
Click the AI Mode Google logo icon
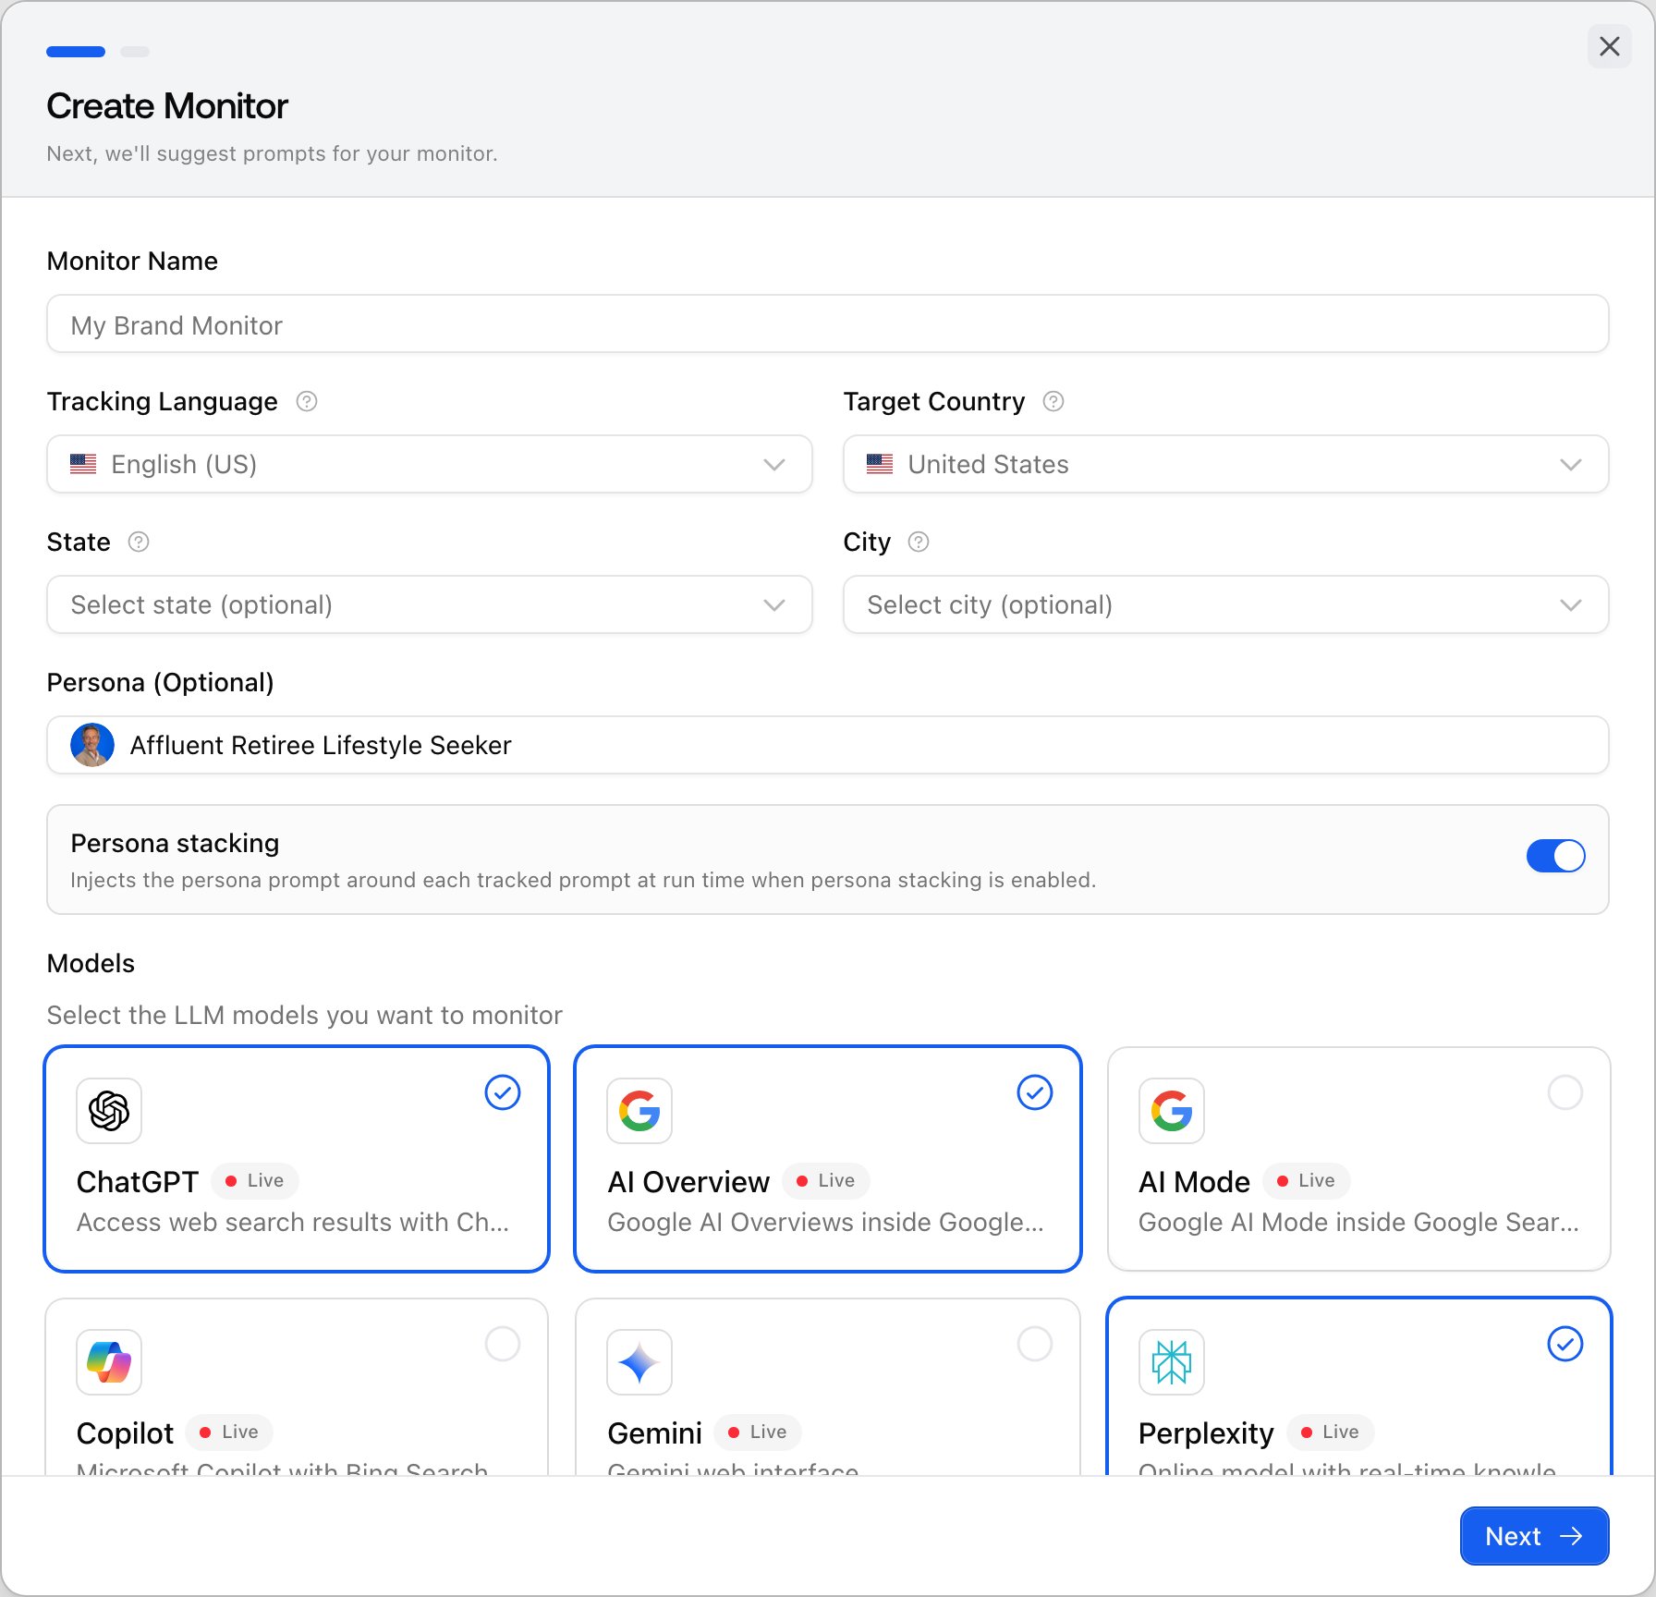pos(1172,1111)
